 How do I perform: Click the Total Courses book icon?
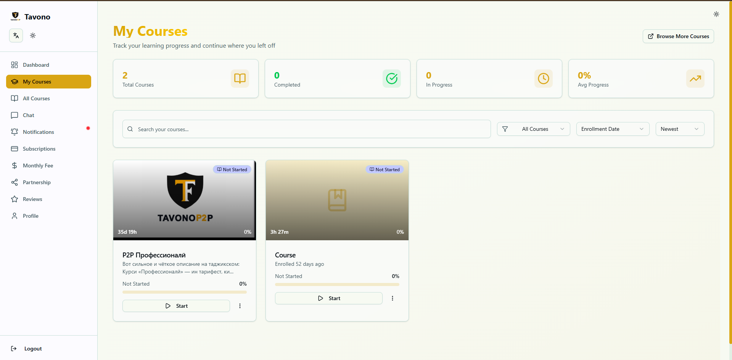point(240,79)
